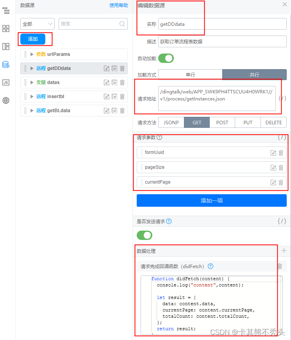Focus the data source search field
The width and height of the screenshot is (291, 340).
click(93, 24)
